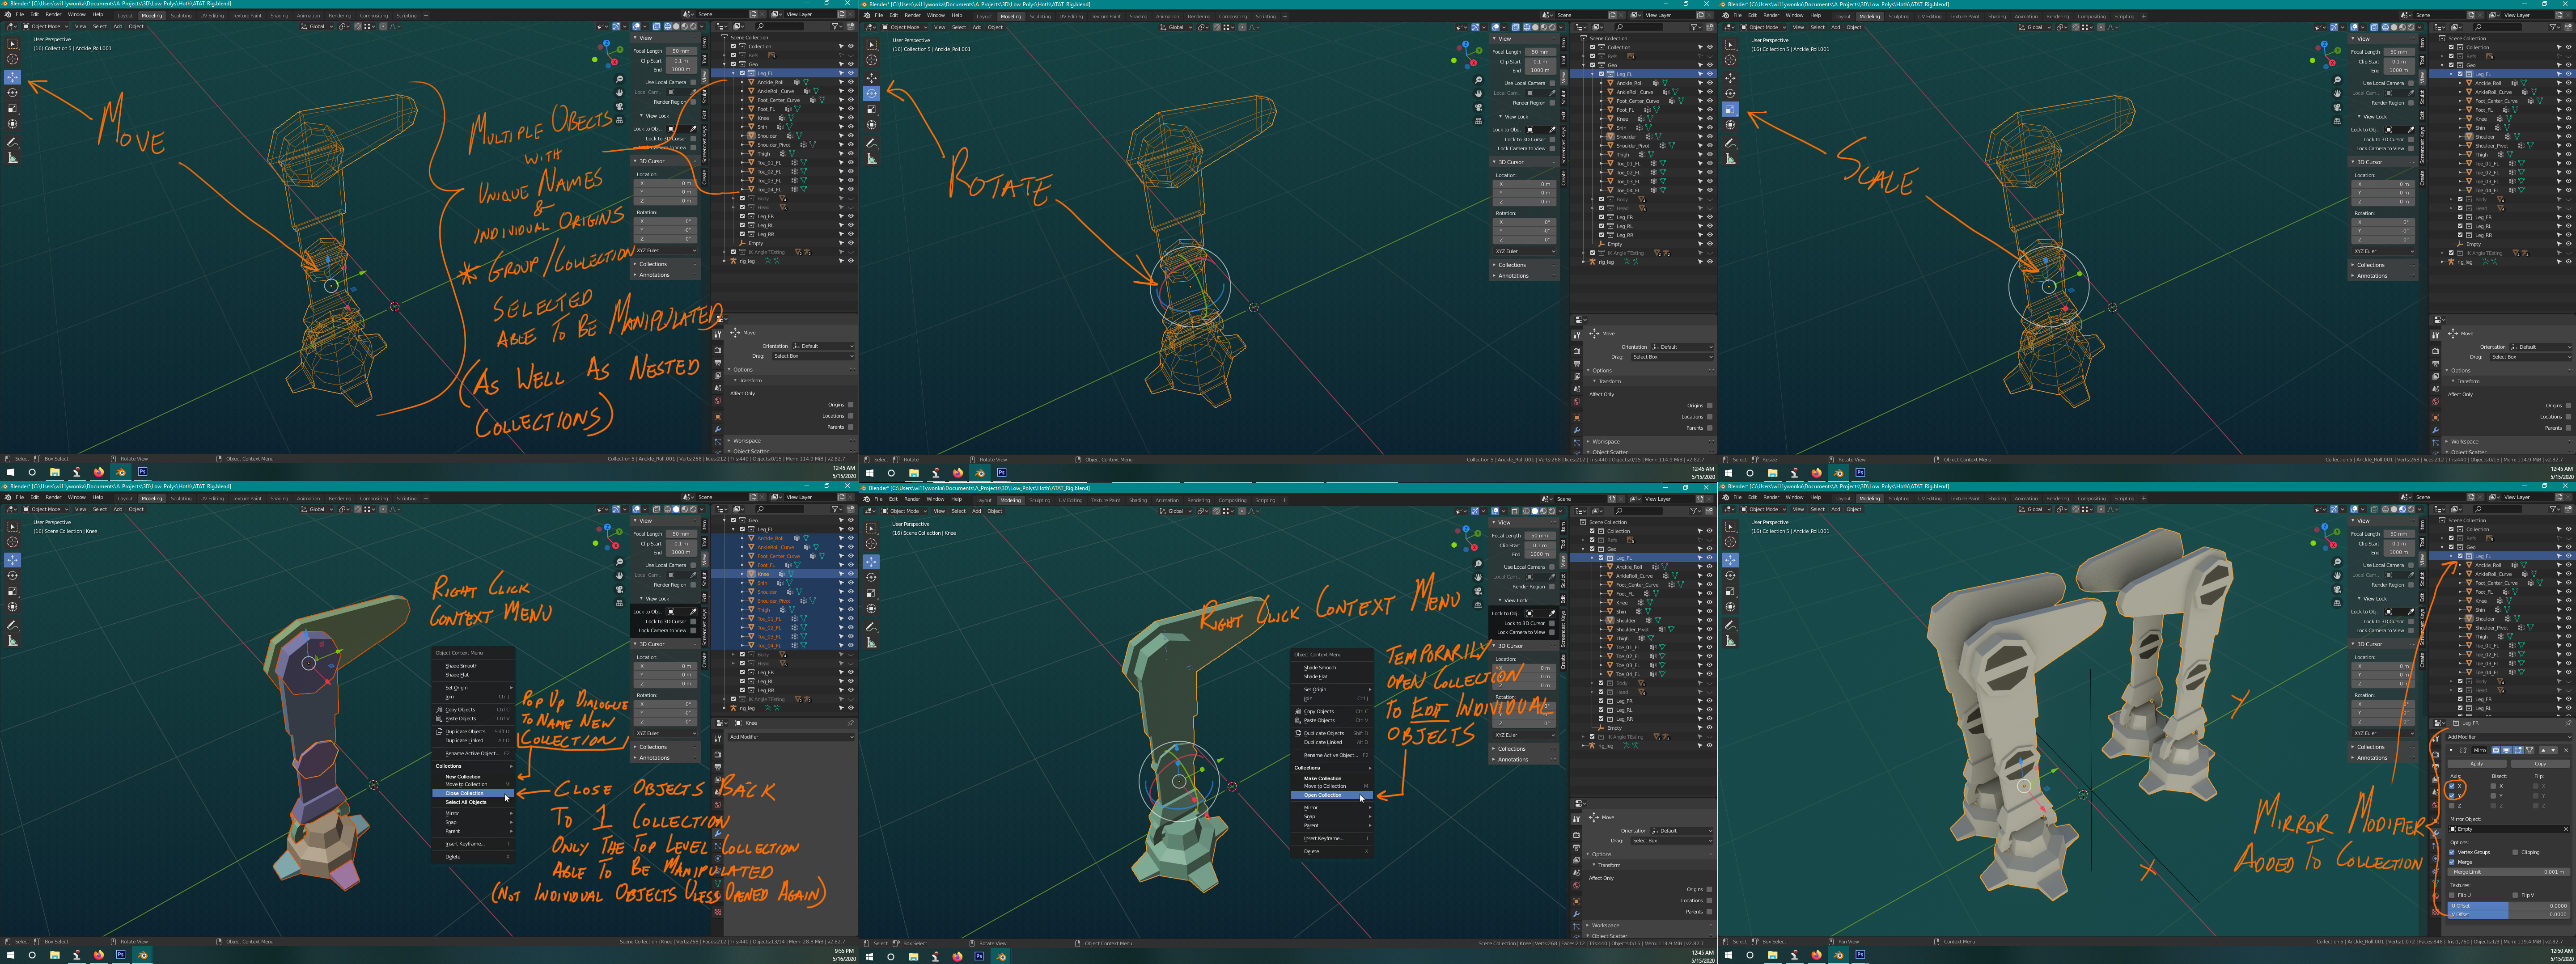Click Copy button in Mirror modifier

click(x=2541, y=764)
